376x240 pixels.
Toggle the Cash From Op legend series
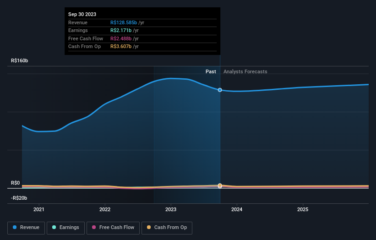click(x=167, y=228)
